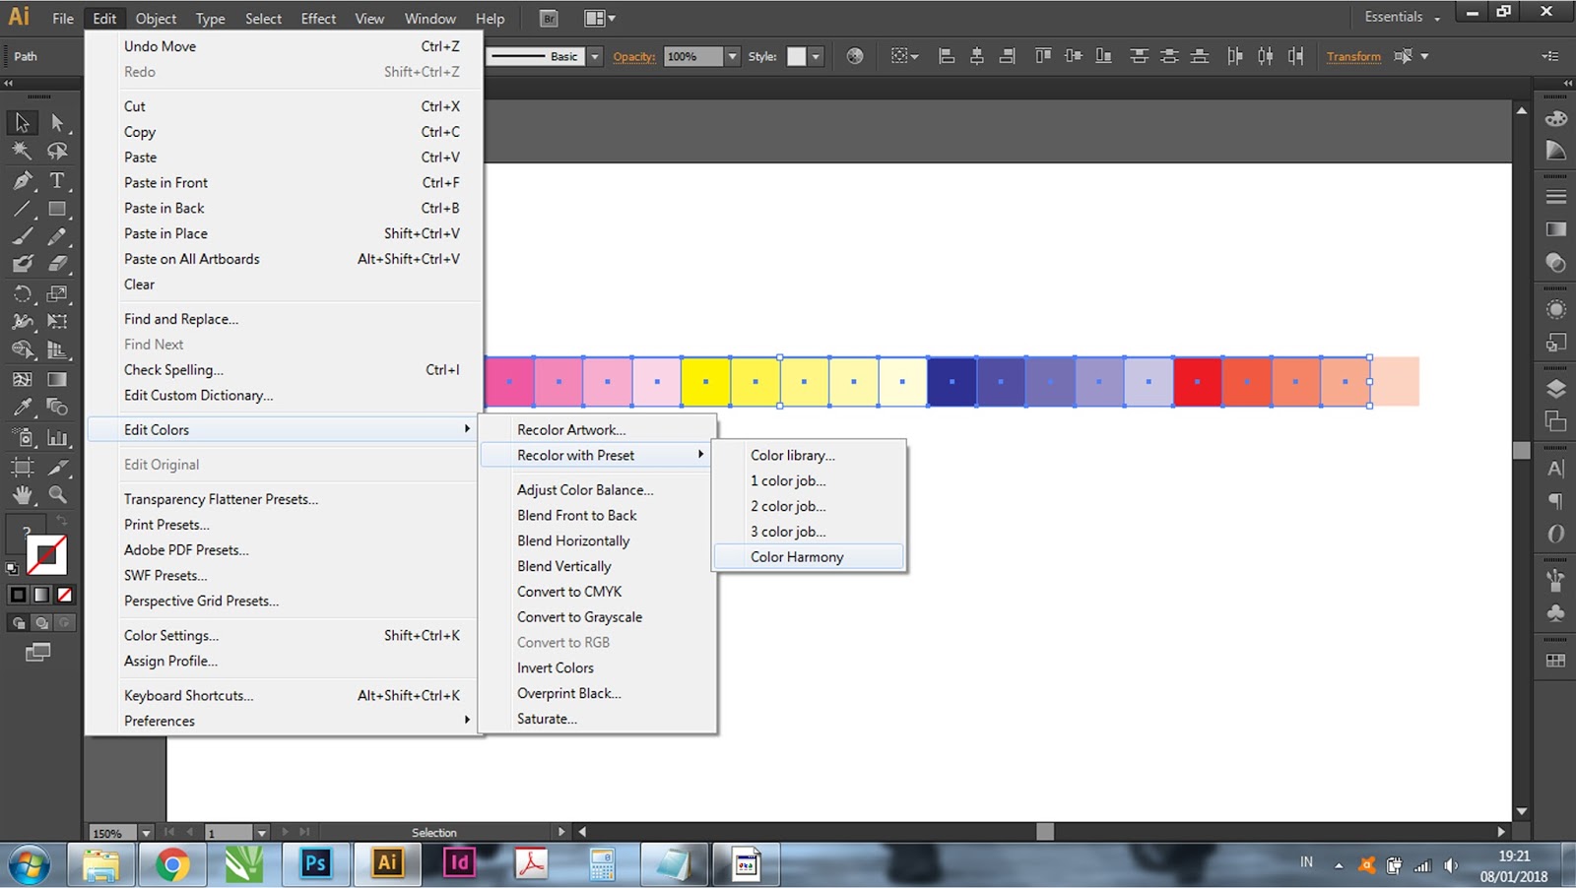Open the Window menu
1576x888 pixels.
pyautogui.click(x=429, y=18)
